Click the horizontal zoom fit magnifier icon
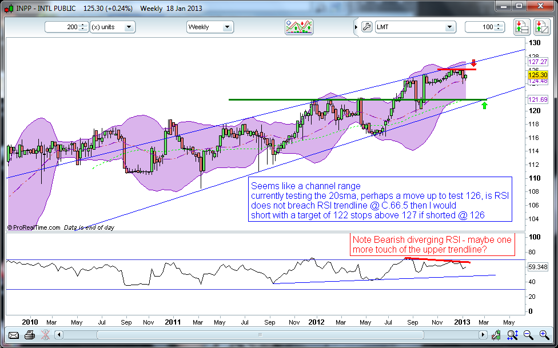Viewport: 558px width, 348px height. point(513,335)
